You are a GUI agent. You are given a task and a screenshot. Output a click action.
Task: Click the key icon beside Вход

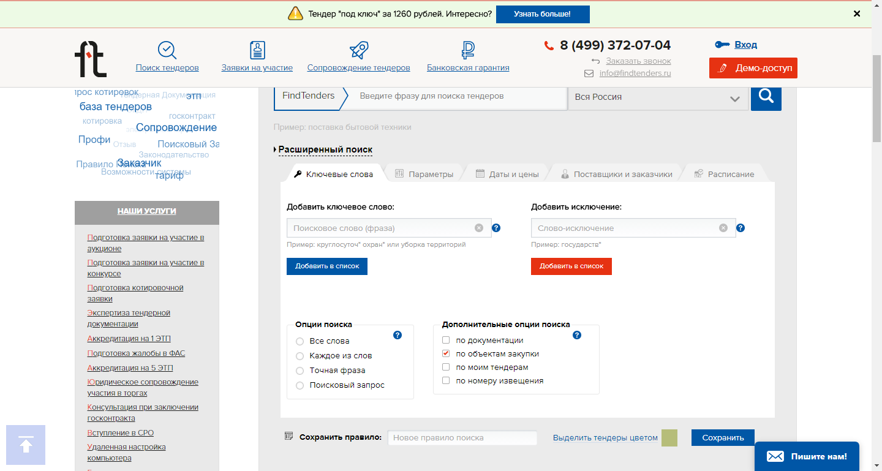coord(723,45)
